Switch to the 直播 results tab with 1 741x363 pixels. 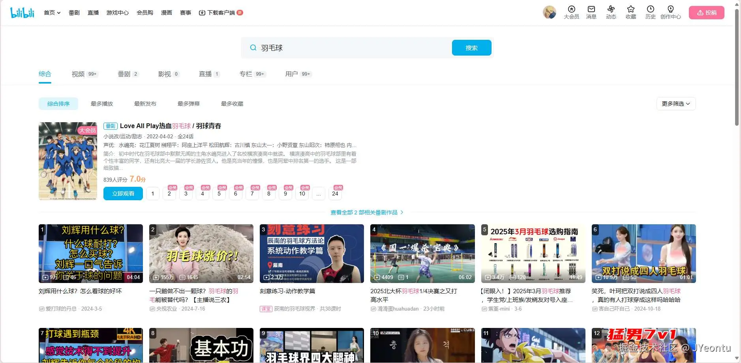click(209, 74)
